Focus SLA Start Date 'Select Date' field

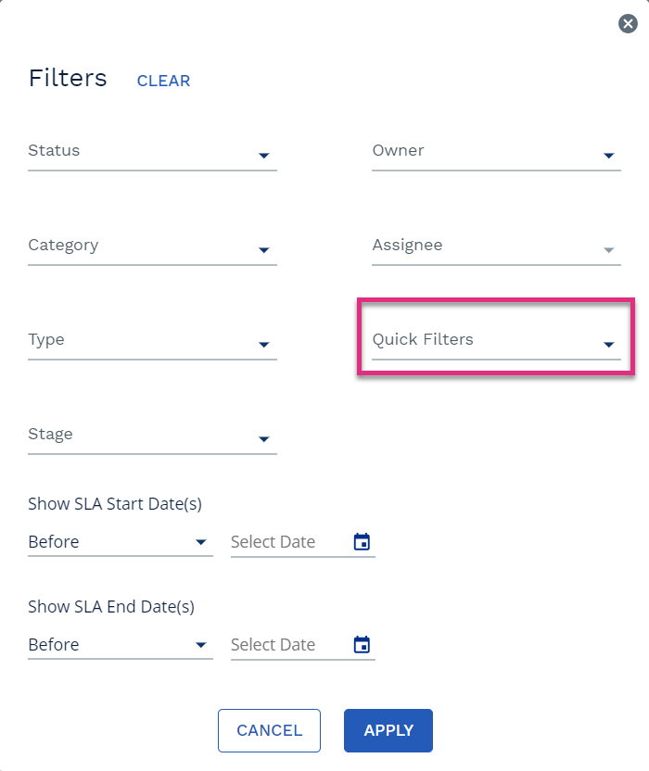coord(290,542)
